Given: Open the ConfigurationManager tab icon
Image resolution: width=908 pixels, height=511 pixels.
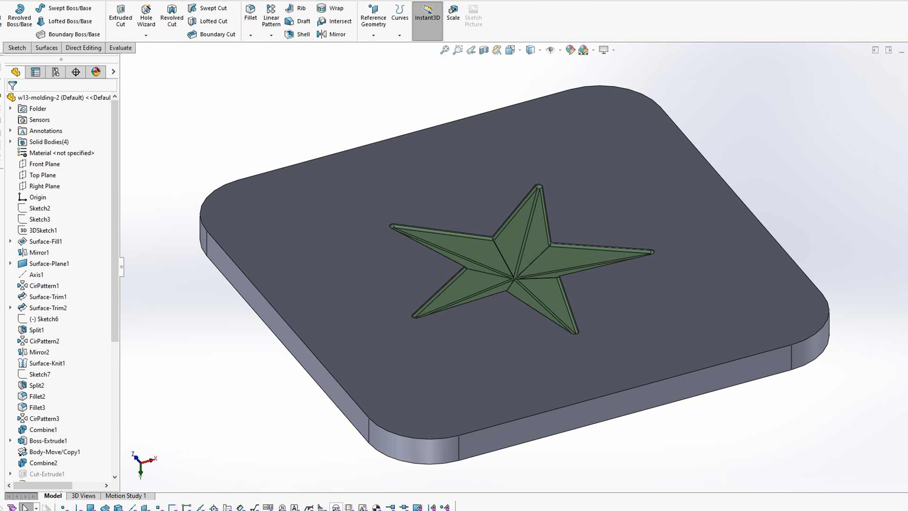Looking at the screenshot, I should 56,72.
